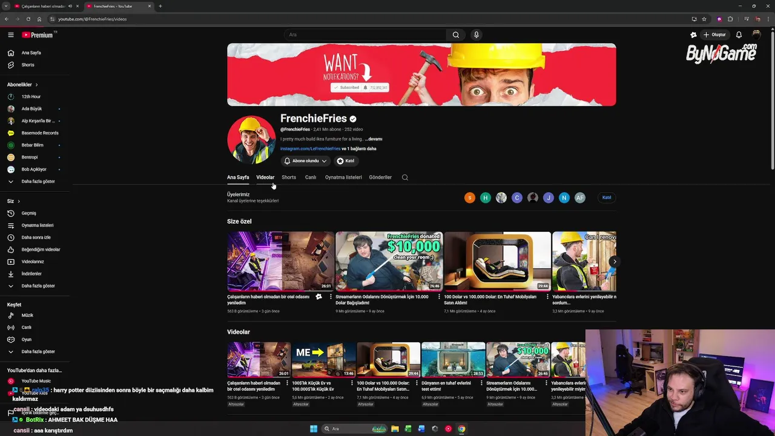Open the notifications bell in header
Screen dimensions: 775x436
click(x=739, y=35)
